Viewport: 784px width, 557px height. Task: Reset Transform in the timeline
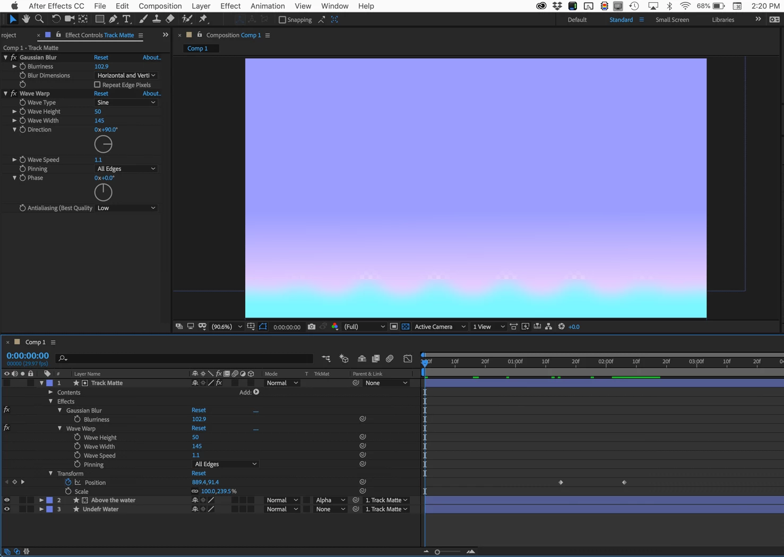point(199,473)
